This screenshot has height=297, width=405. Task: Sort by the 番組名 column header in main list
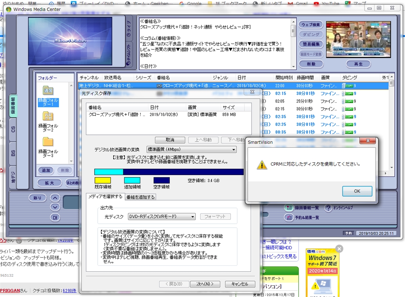183,77
